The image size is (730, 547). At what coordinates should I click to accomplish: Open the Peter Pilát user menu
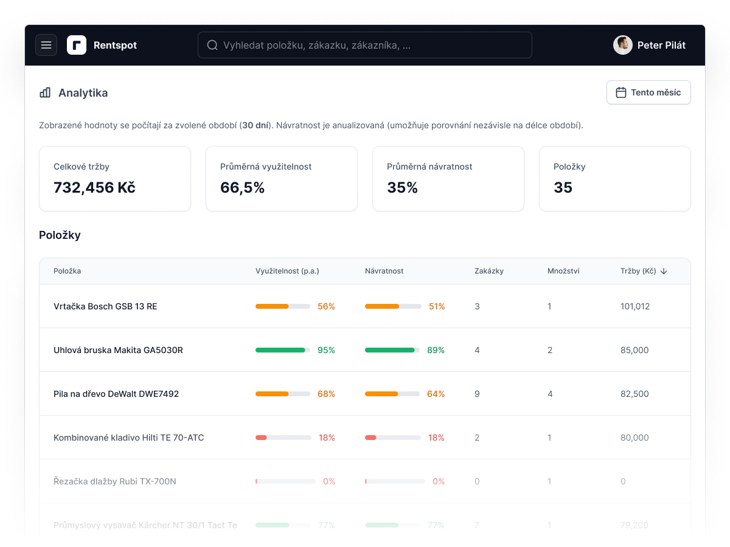[x=650, y=45]
